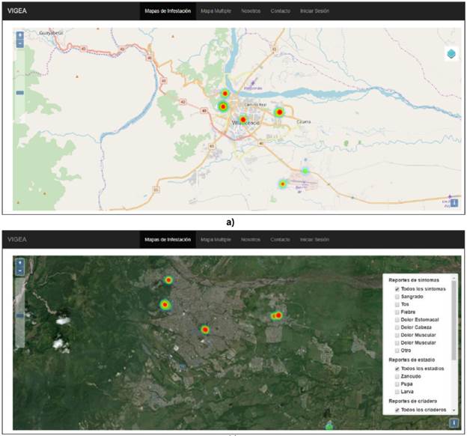
Task: Zoom out on the upper street map
Action: click(19, 43)
